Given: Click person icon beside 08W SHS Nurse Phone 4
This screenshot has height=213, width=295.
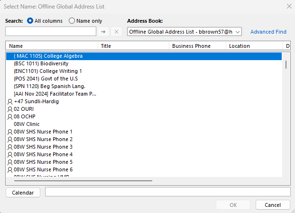Looking at the screenshot, I should [10, 154].
